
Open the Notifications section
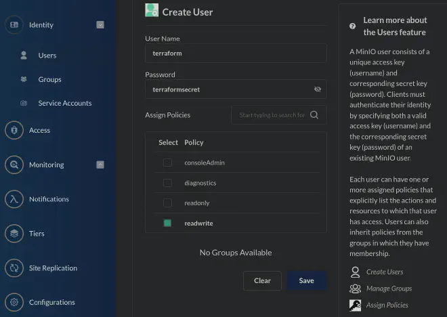click(49, 199)
